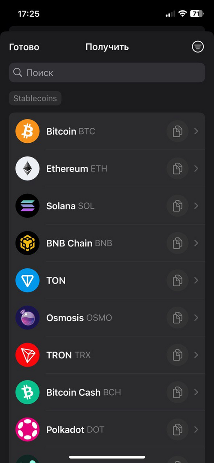Open the Osmosis coin logo

tap(27, 317)
